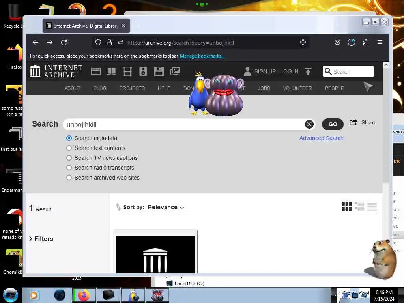This screenshot has height=303, width=404.
Task: Open the HELP menu item
Action: pos(164,88)
